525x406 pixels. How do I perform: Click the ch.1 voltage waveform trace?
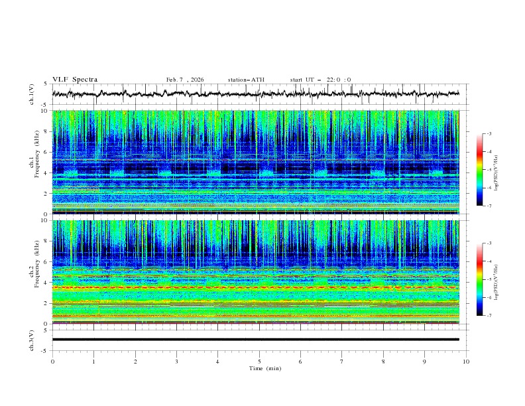point(255,94)
